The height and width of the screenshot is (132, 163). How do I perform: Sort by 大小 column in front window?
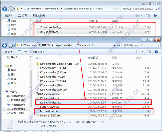139,58
